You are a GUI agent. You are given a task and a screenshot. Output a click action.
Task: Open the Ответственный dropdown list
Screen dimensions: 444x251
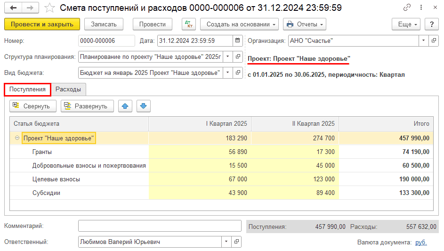point(226,242)
